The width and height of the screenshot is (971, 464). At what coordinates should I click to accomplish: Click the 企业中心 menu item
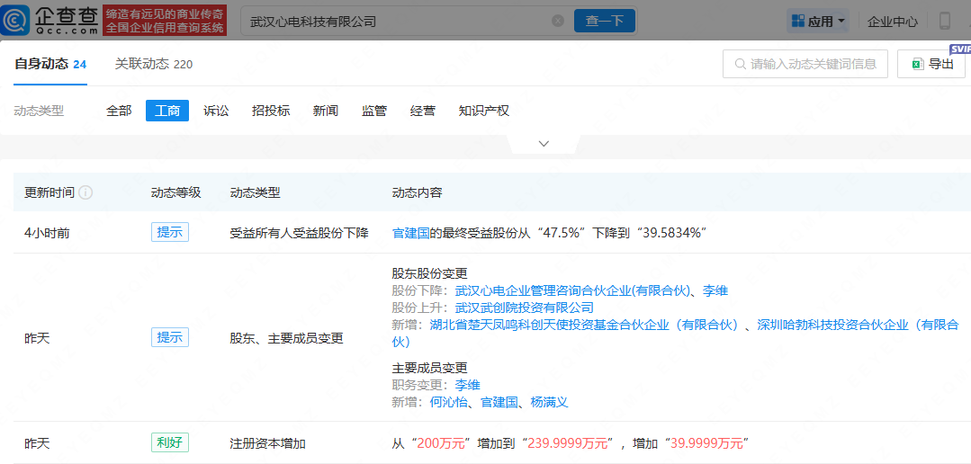[x=892, y=21]
